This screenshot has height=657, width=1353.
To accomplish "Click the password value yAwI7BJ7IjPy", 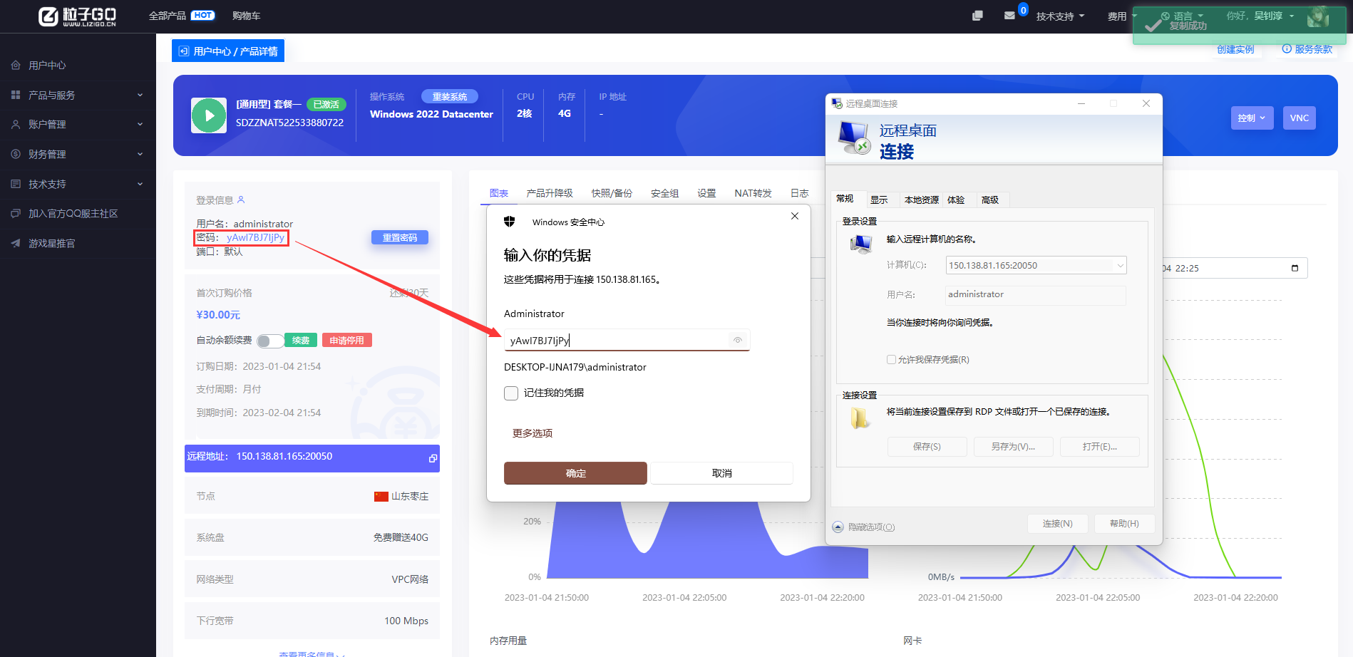I will [255, 237].
